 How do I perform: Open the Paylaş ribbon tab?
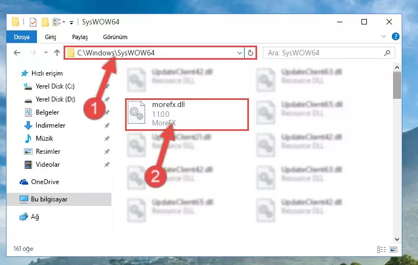tap(80, 37)
